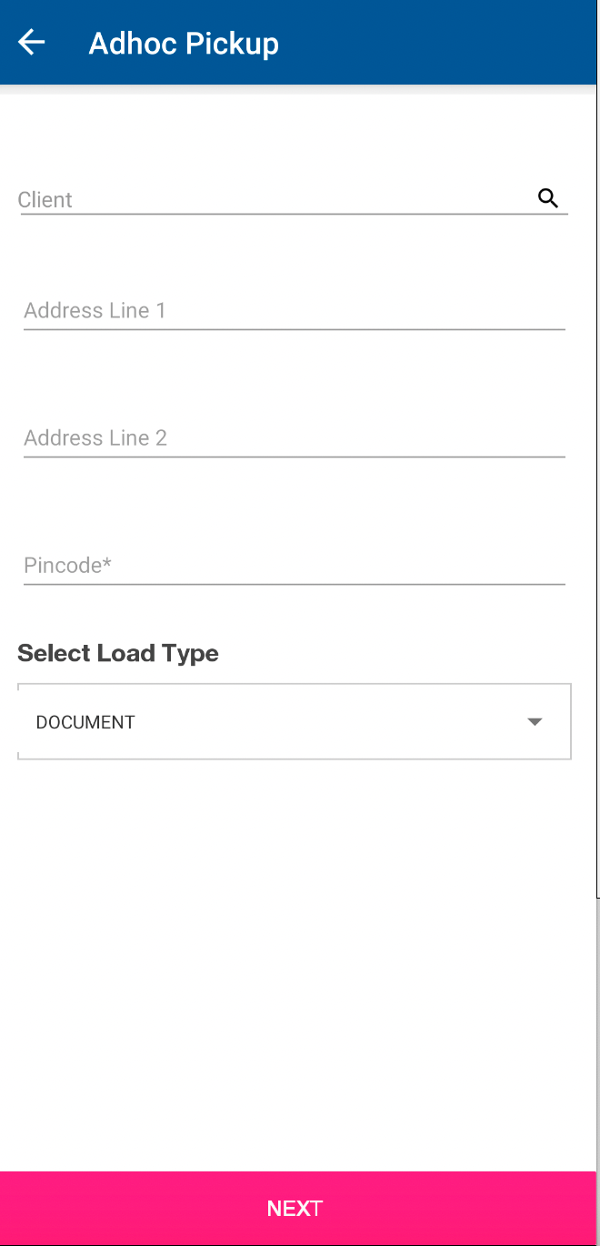
Task: Focus the Client input field
Action: point(273,200)
